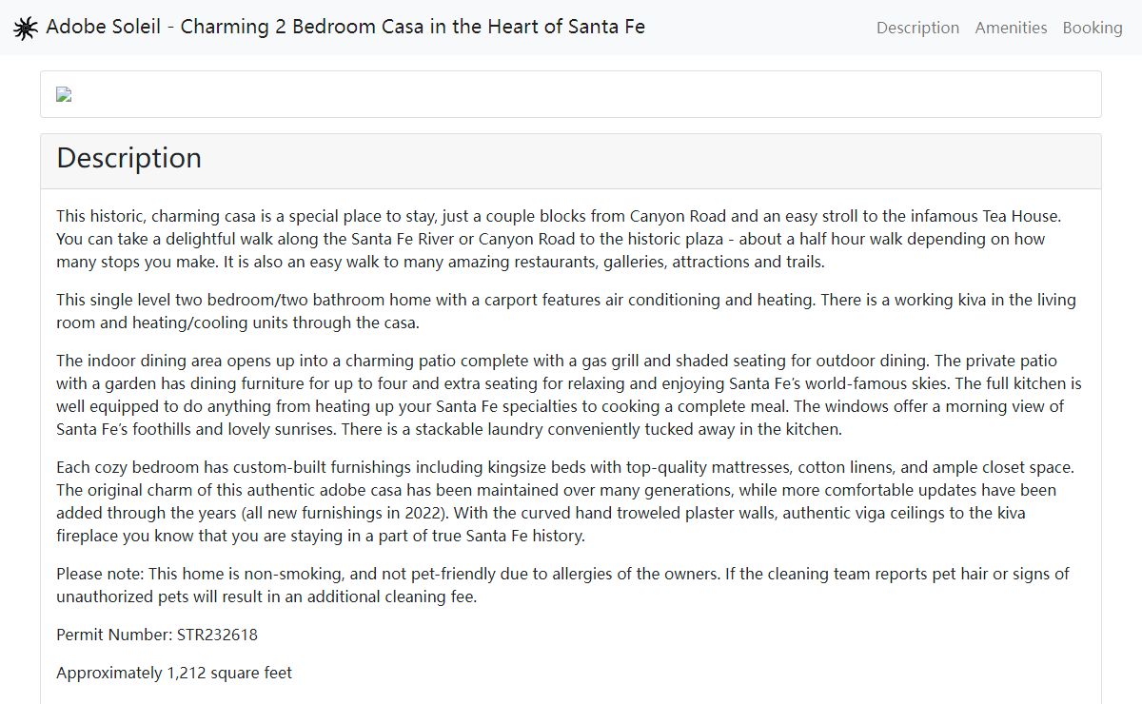This screenshot has width=1142, height=704.
Task: Click the Permit Number STR232618 text
Action: 157,635
